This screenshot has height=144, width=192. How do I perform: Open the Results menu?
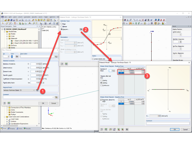pos(34,17)
